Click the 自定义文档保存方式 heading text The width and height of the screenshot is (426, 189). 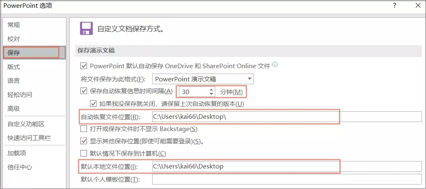131,29
